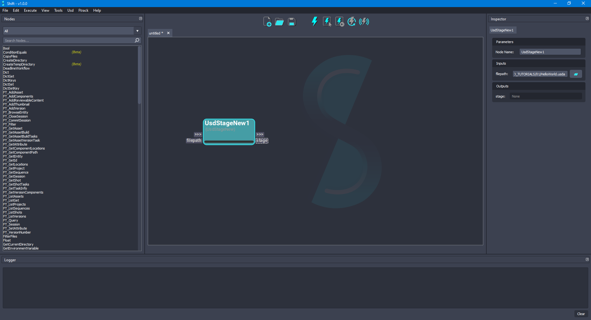
Task: Click the search magnifier in Nodes panel
Action: click(x=137, y=40)
